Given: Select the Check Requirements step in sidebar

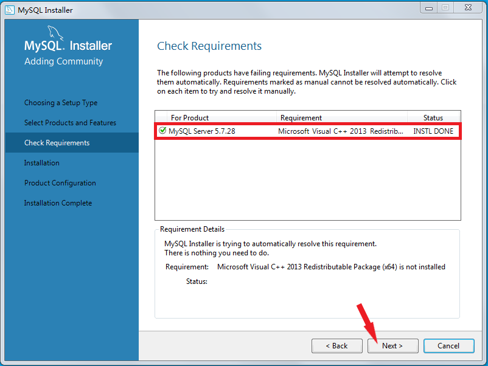Looking at the screenshot, I should click(x=72, y=143).
